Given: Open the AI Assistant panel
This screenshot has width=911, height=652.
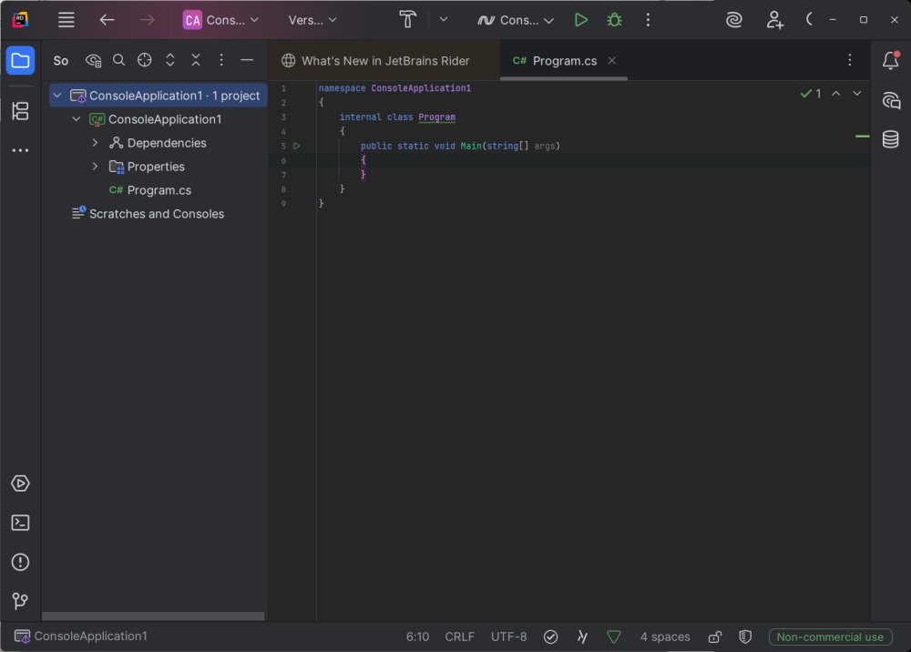Looking at the screenshot, I should [890, 100].
